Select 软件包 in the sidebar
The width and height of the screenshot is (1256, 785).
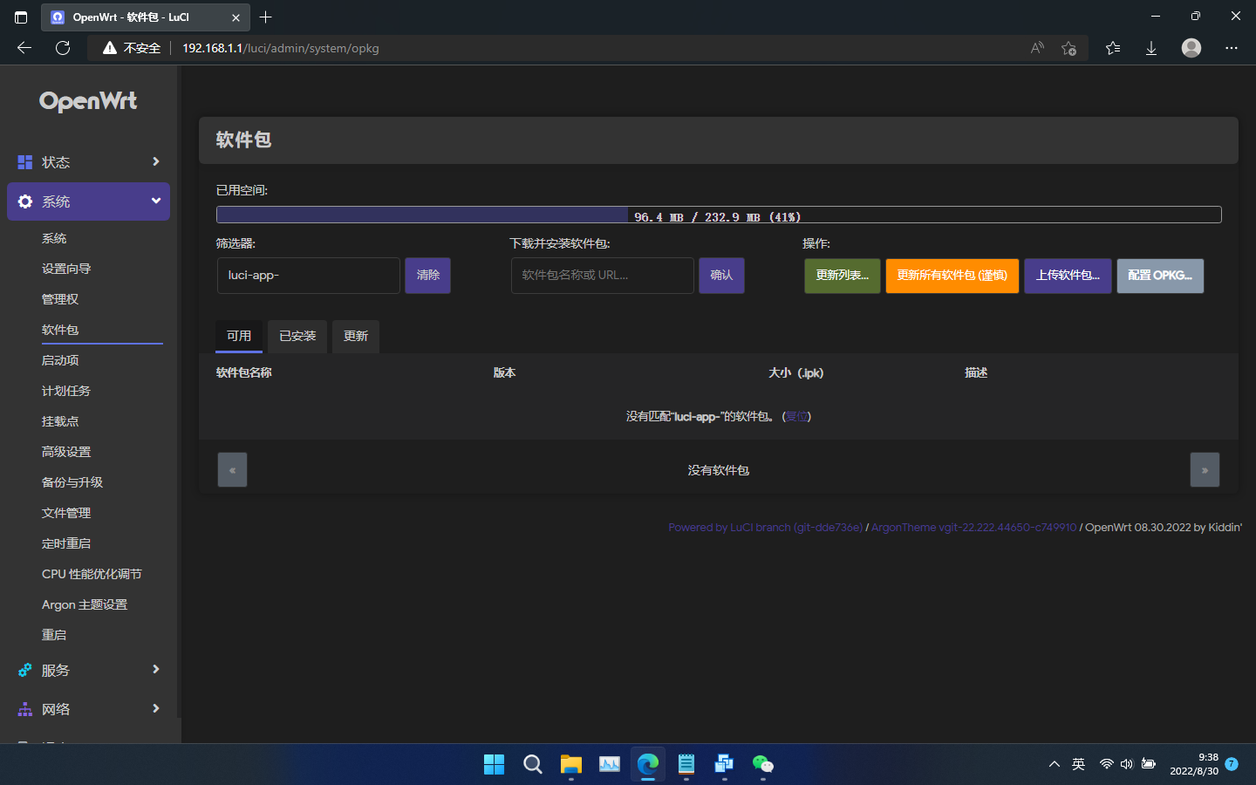pyautogui.click(x=60, y=330)
